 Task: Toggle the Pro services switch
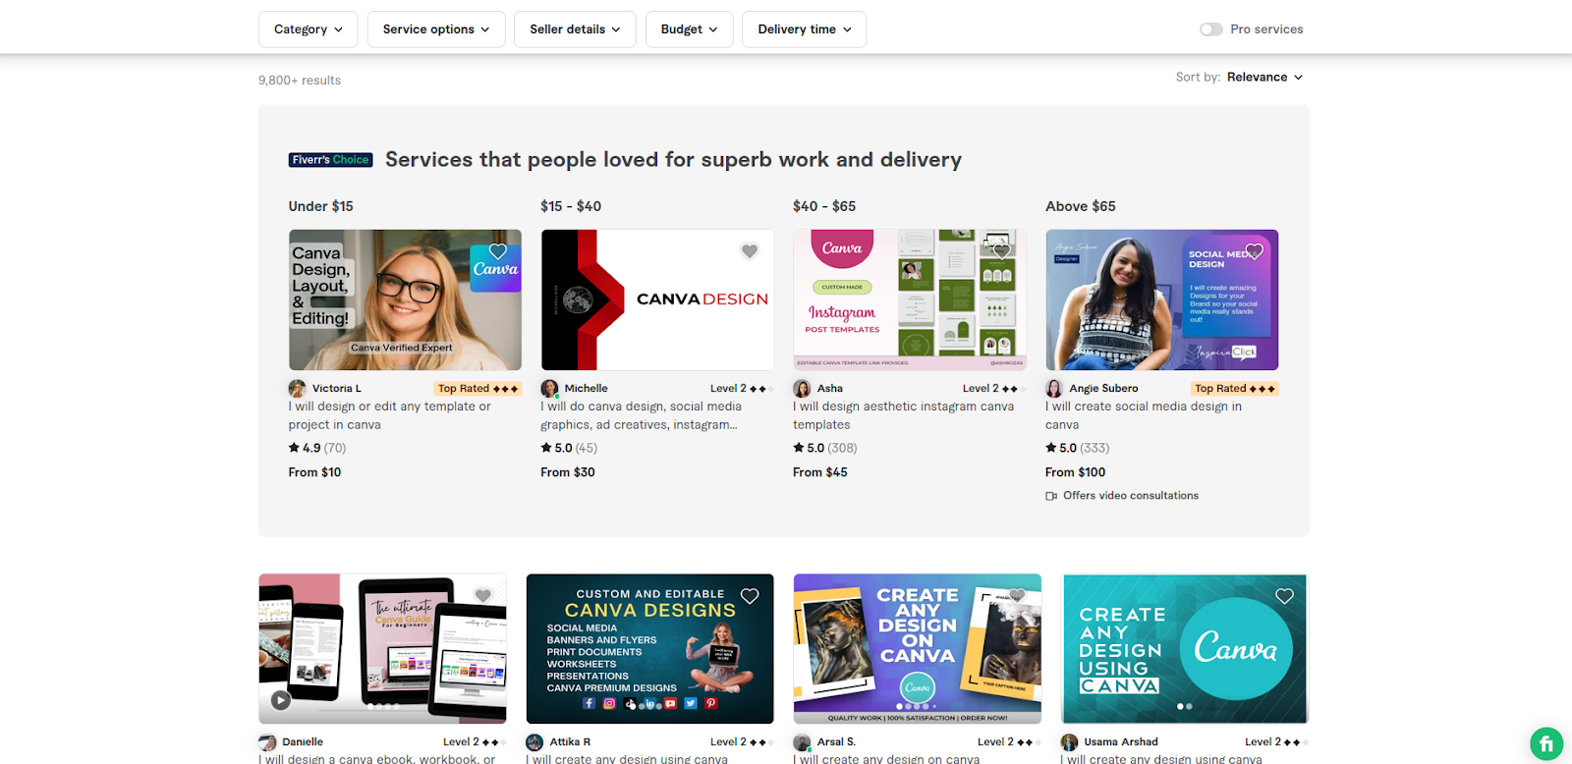pyautogui.click(x=1210, y=29)
